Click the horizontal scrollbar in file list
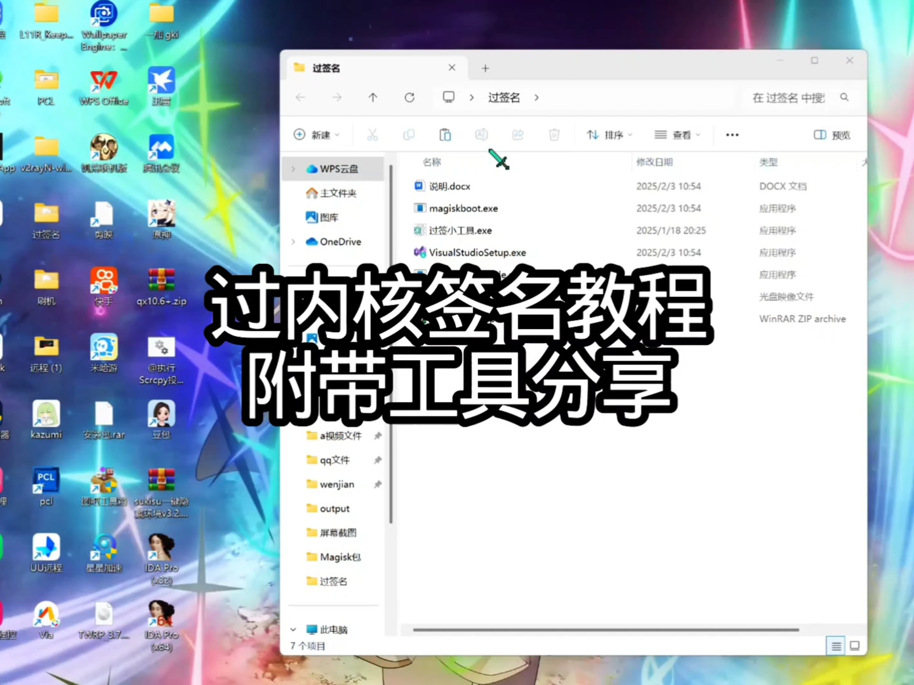This screenshot has height=685, width=914. (606, 630)
